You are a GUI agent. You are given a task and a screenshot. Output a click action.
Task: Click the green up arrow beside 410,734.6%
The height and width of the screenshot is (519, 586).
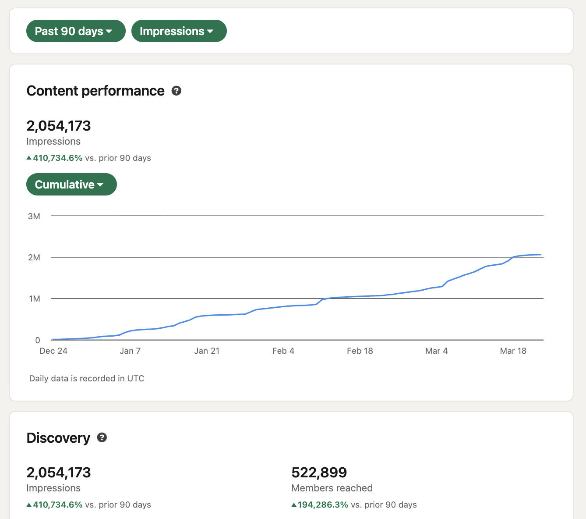tap(29, 157)
